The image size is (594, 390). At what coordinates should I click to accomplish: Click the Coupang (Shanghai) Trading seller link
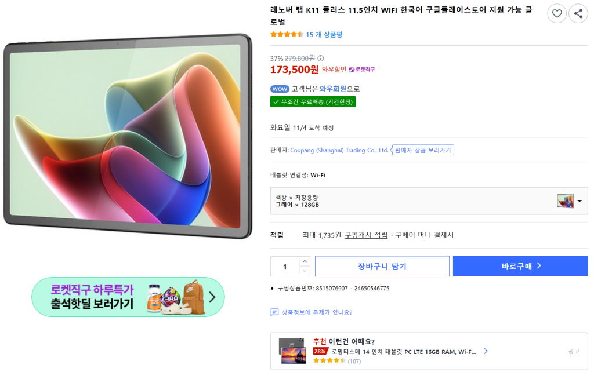tap(339, 150)
